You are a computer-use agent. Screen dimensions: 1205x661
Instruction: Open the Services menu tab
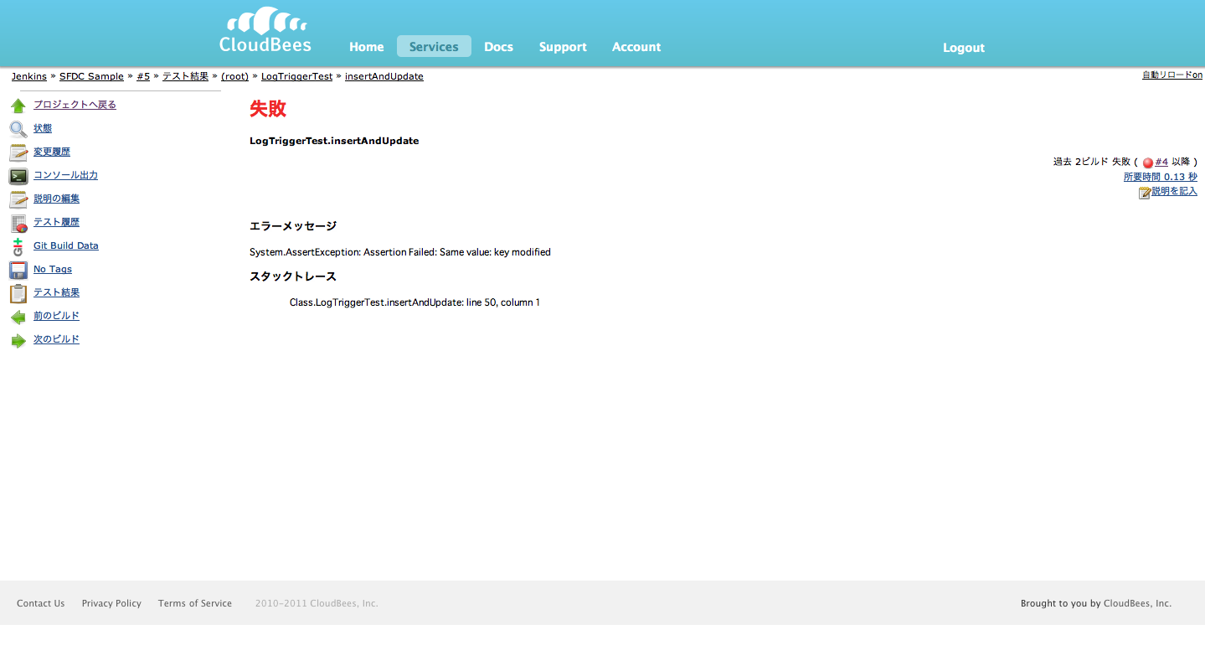[x=434, y=47]
